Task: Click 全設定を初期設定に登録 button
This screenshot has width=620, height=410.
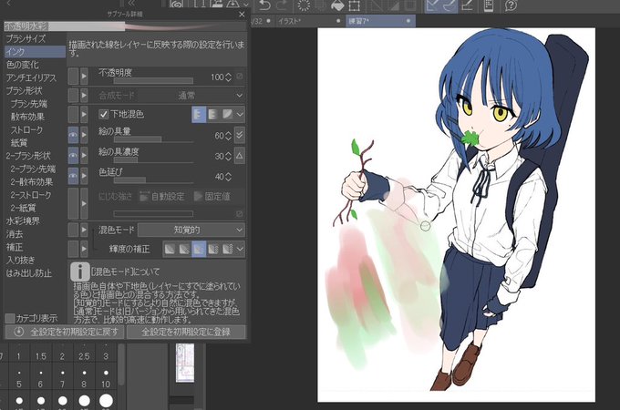Action: [x=186, y=332]
